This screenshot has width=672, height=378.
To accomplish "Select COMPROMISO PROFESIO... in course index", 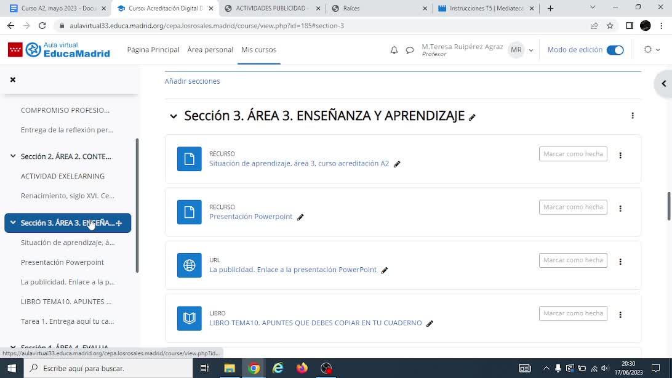I will tap(65, 110).
